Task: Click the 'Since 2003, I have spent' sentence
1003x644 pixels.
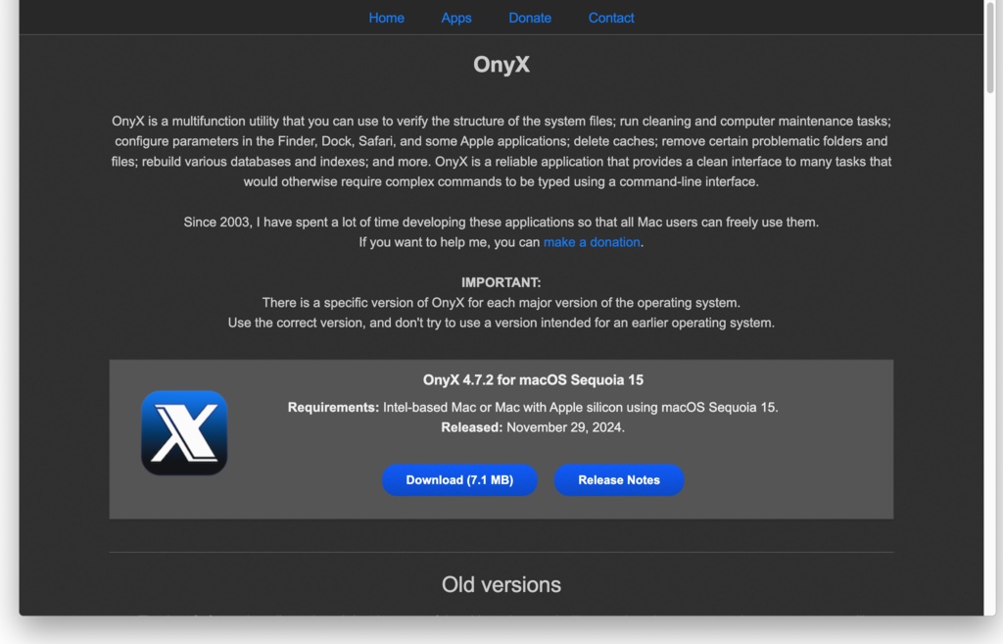Action: coord(501,223)
